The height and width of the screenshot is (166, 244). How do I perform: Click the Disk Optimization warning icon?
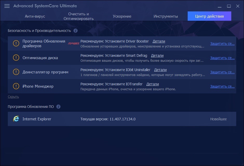16,58
